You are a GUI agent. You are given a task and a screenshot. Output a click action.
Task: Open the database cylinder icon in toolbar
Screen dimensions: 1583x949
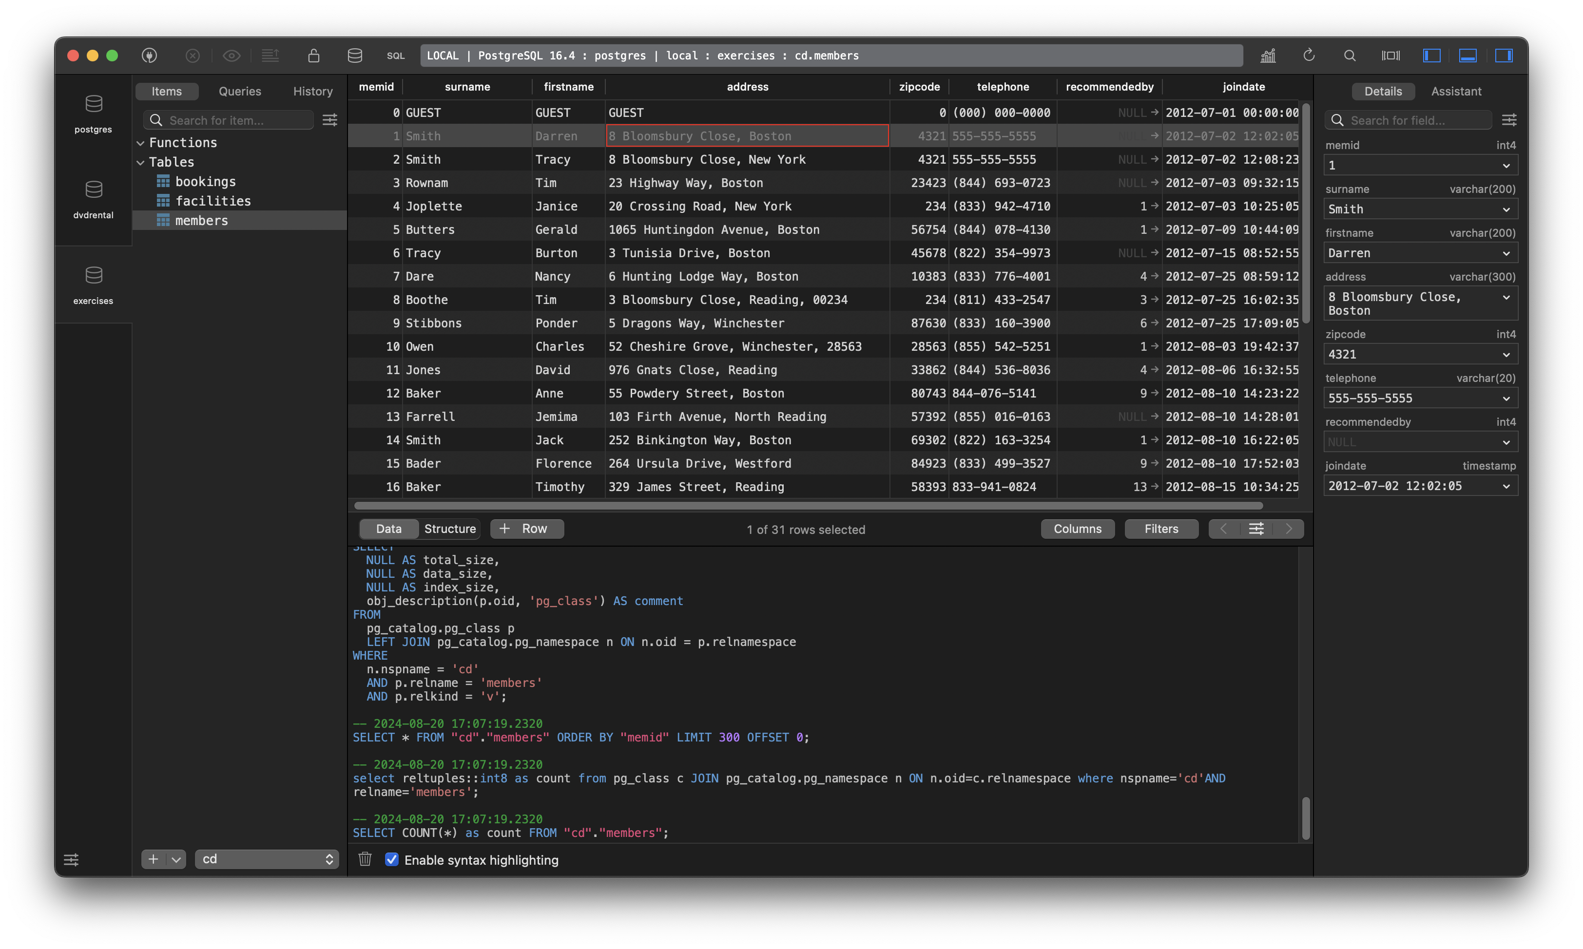click(x=355, y=56)
